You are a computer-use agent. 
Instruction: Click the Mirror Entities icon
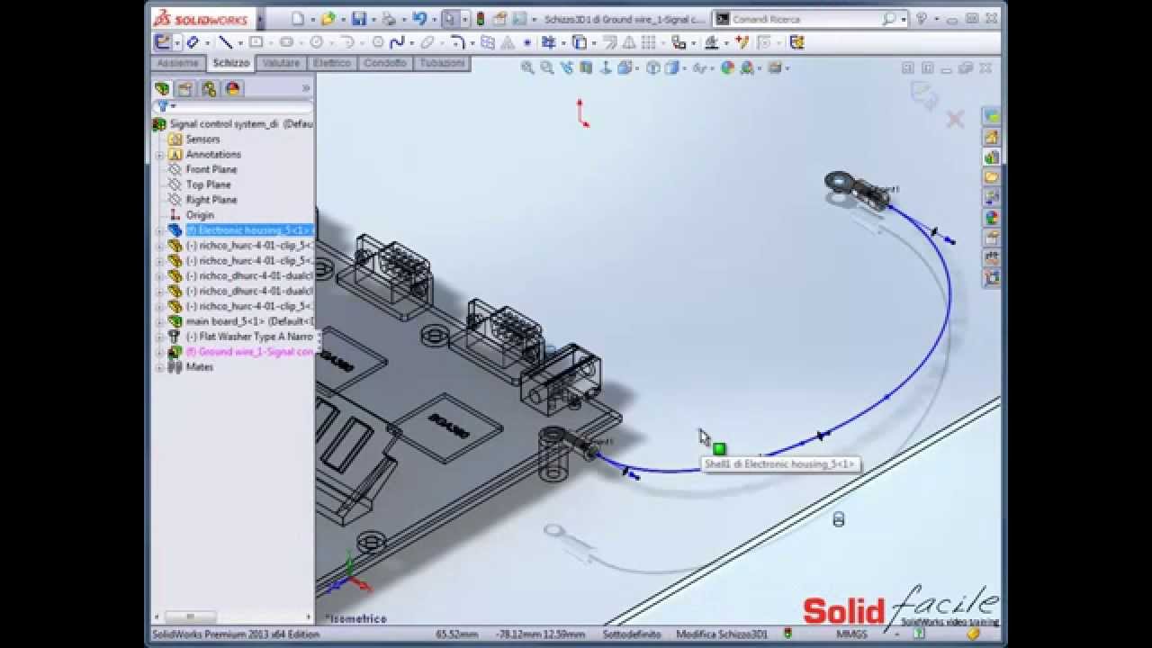627,42
